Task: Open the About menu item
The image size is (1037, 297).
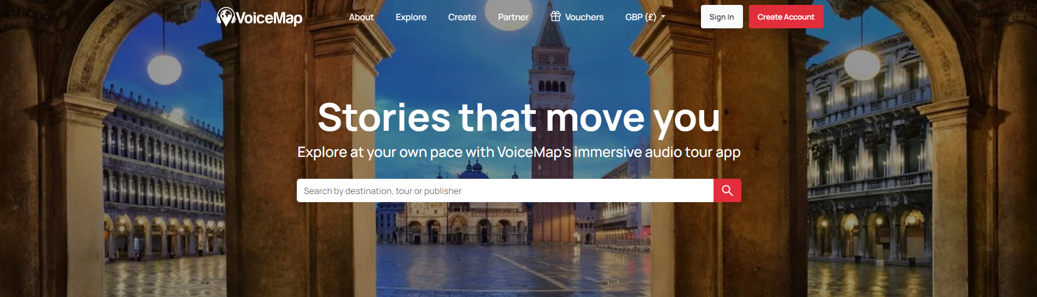Action: 361,17
